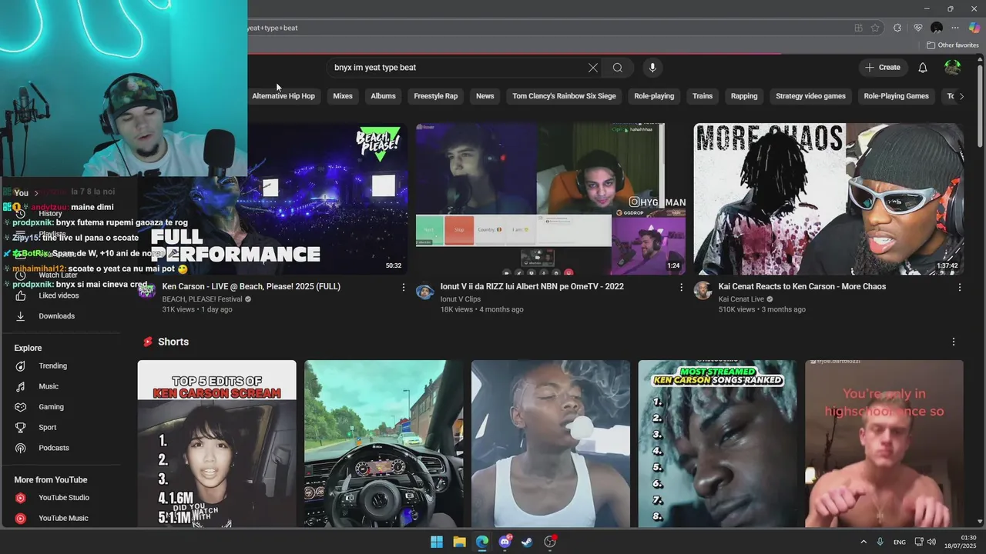Select the Role-playing filter chip
This screenshot has height=554, width=986.
654,96
